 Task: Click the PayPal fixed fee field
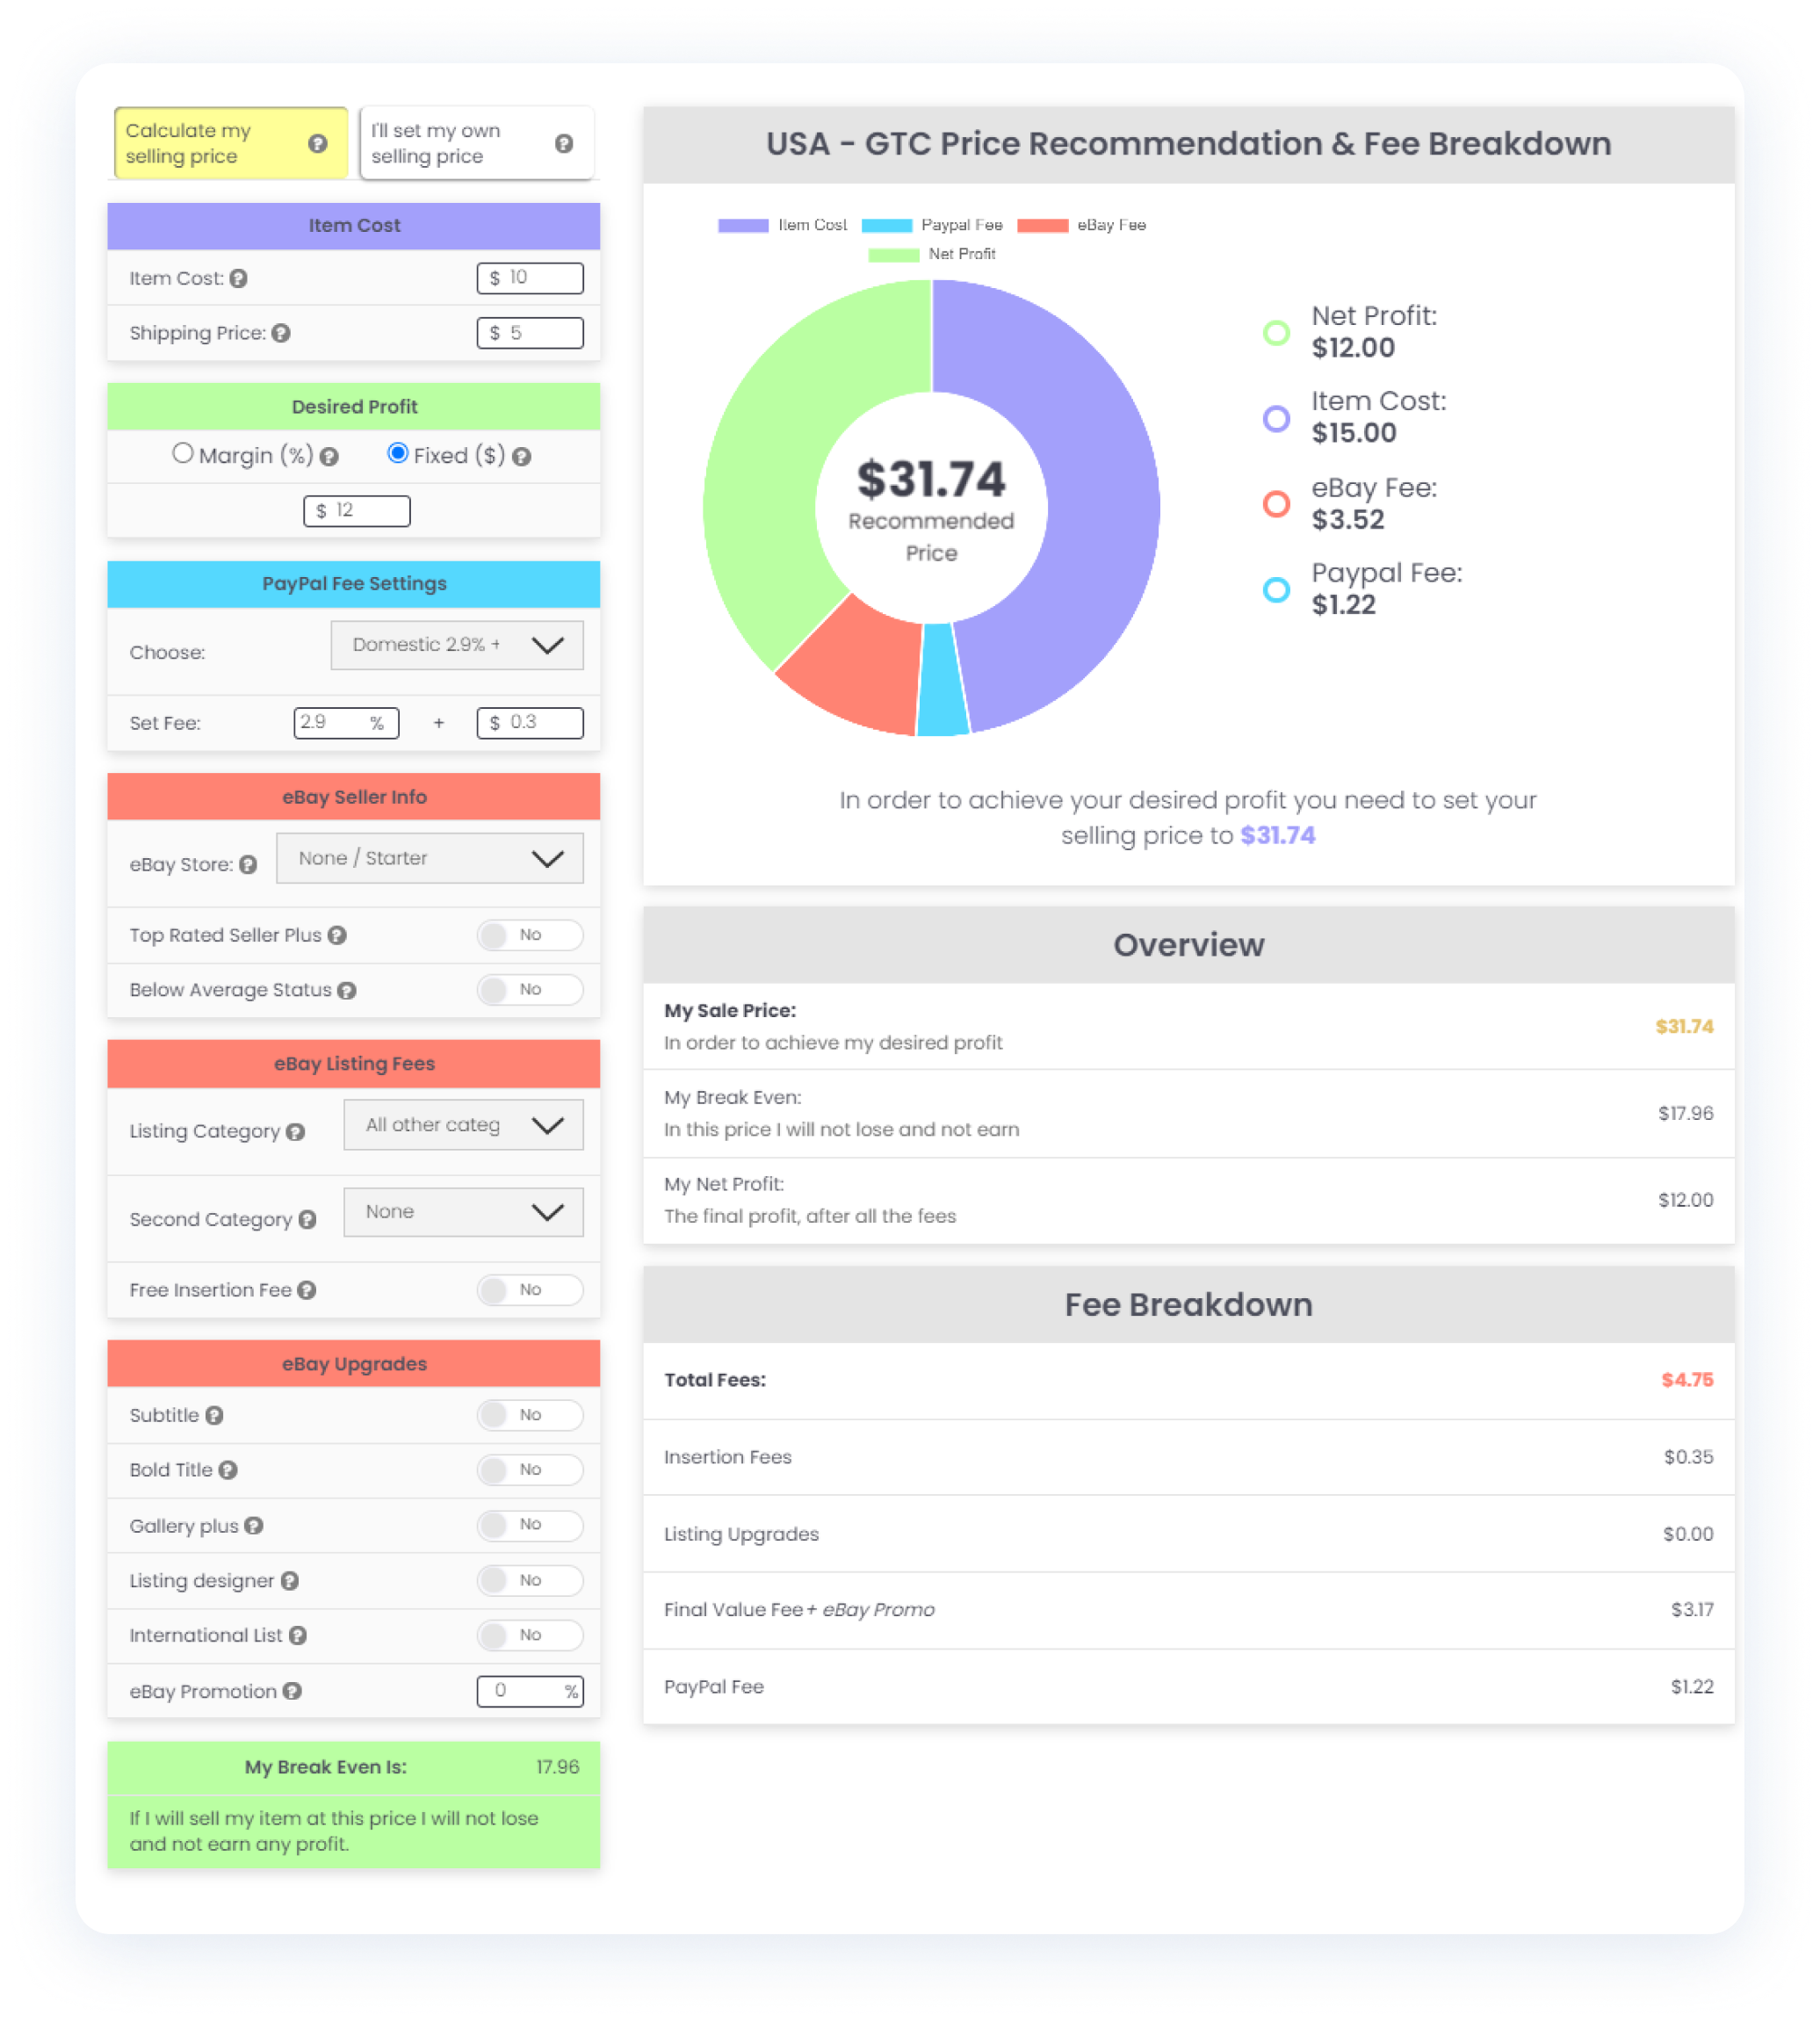pos(530,722)
